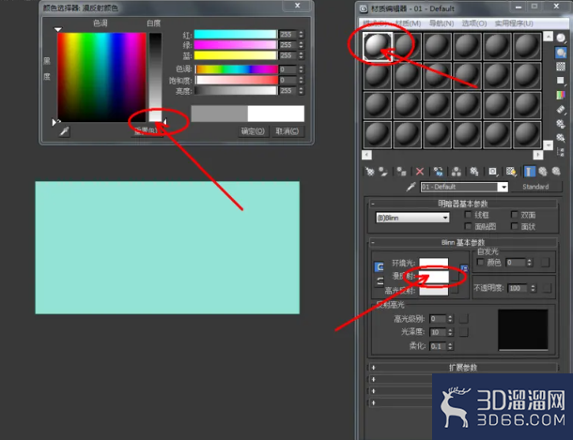Open 实用程序(U) menu
This screenshot has height=440, width=573.
(x=514, y=23)
